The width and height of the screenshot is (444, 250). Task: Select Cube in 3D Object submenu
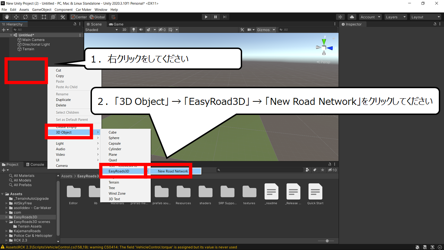pos(112,132)
